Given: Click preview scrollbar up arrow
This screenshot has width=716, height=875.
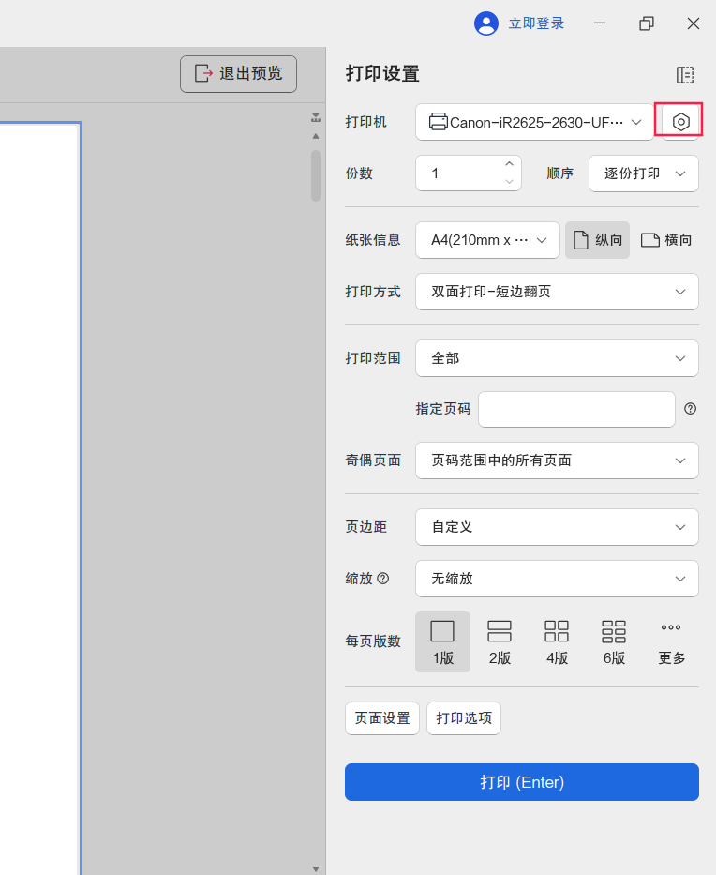Looking at the screenshot, I should [316, 136].
